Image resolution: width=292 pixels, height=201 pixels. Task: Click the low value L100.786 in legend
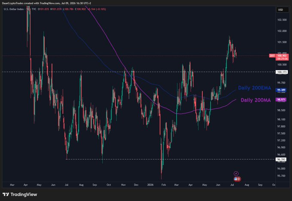[68, 9]
